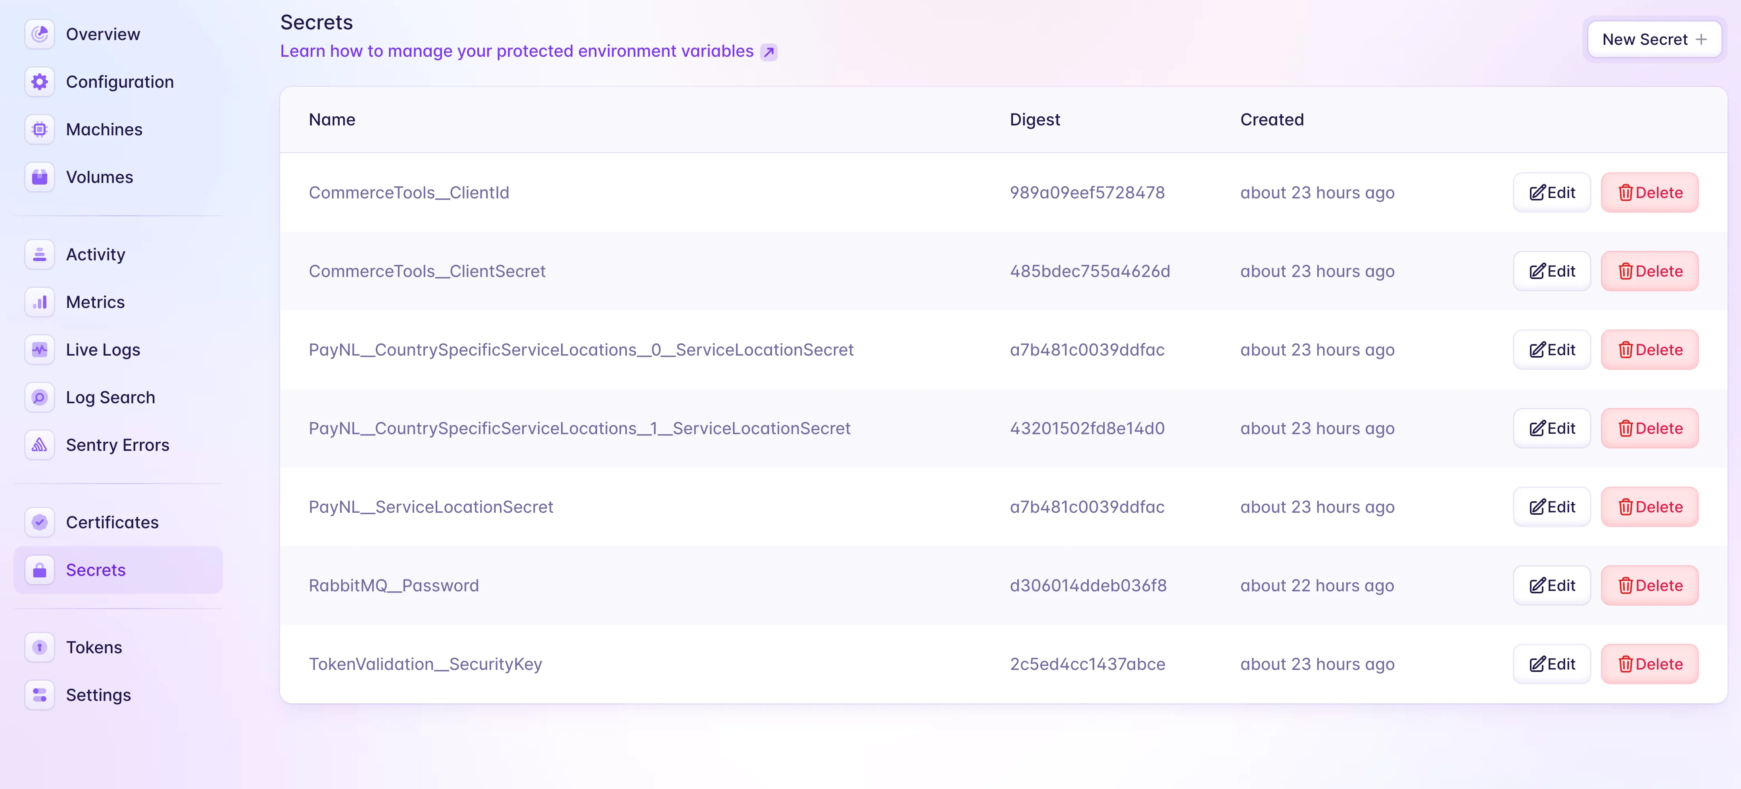The height and width of the screenshot is (789, 1741).
Task: Edit the PayNL__ServiceLocationSecret entry
Action: coord(1552,507)
